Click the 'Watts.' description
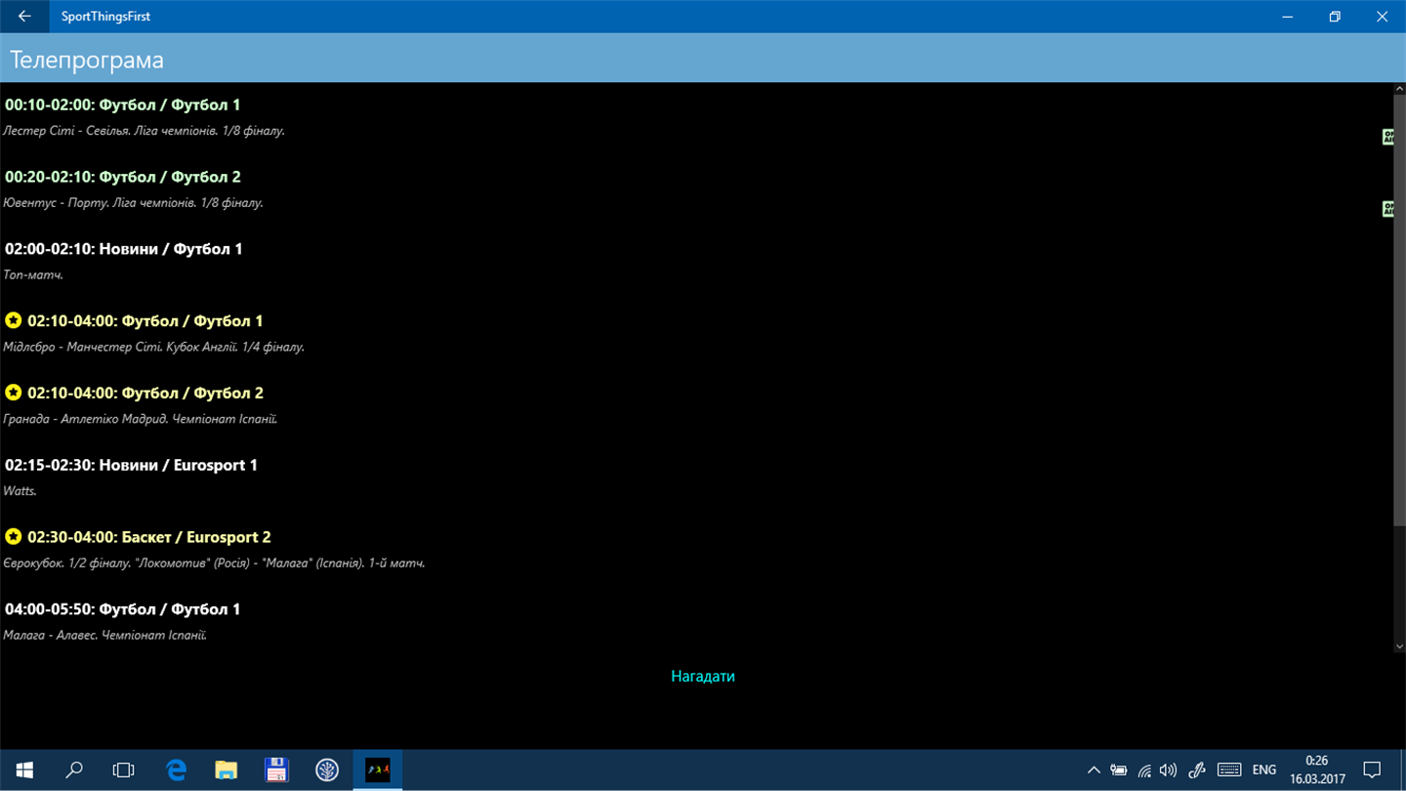This screenshot has width=1406, height=791. (20, 491)
